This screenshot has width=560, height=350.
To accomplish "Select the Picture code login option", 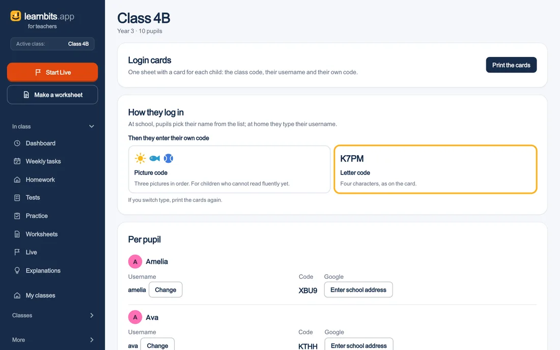I will (229, 169).
